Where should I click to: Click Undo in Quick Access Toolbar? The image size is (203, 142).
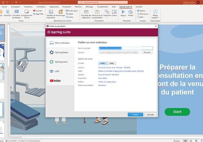click(x=7, y=2)
